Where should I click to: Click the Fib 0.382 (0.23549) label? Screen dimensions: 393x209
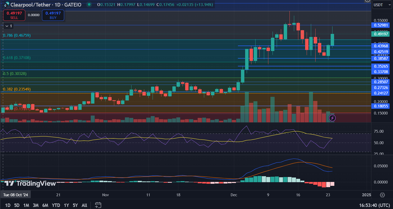tap(17, 89)
